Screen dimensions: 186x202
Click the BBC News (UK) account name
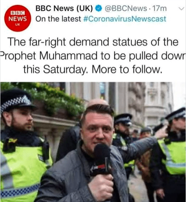tap(64, 8)
